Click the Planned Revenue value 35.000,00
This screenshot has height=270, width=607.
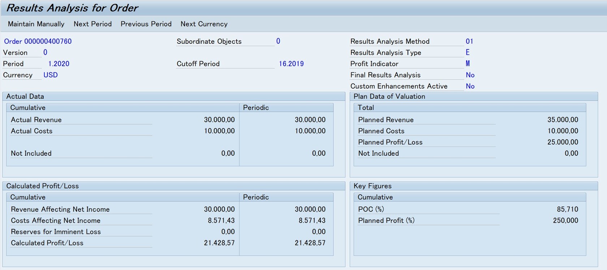coord(563,120)
